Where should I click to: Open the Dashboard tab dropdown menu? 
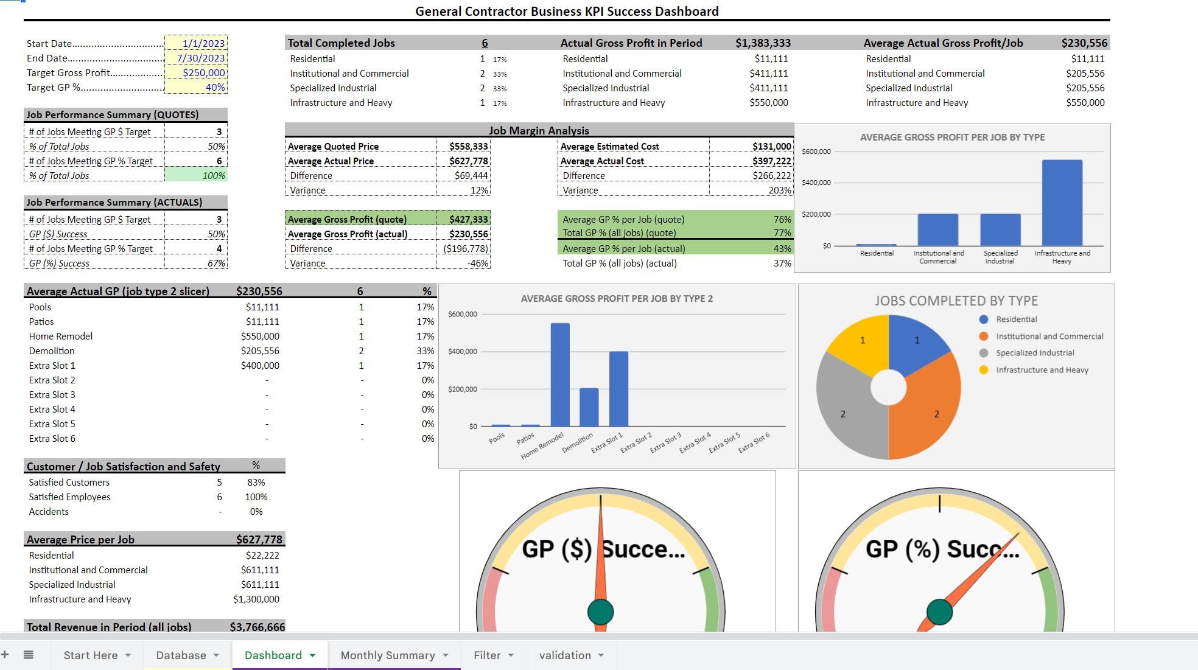313,655
